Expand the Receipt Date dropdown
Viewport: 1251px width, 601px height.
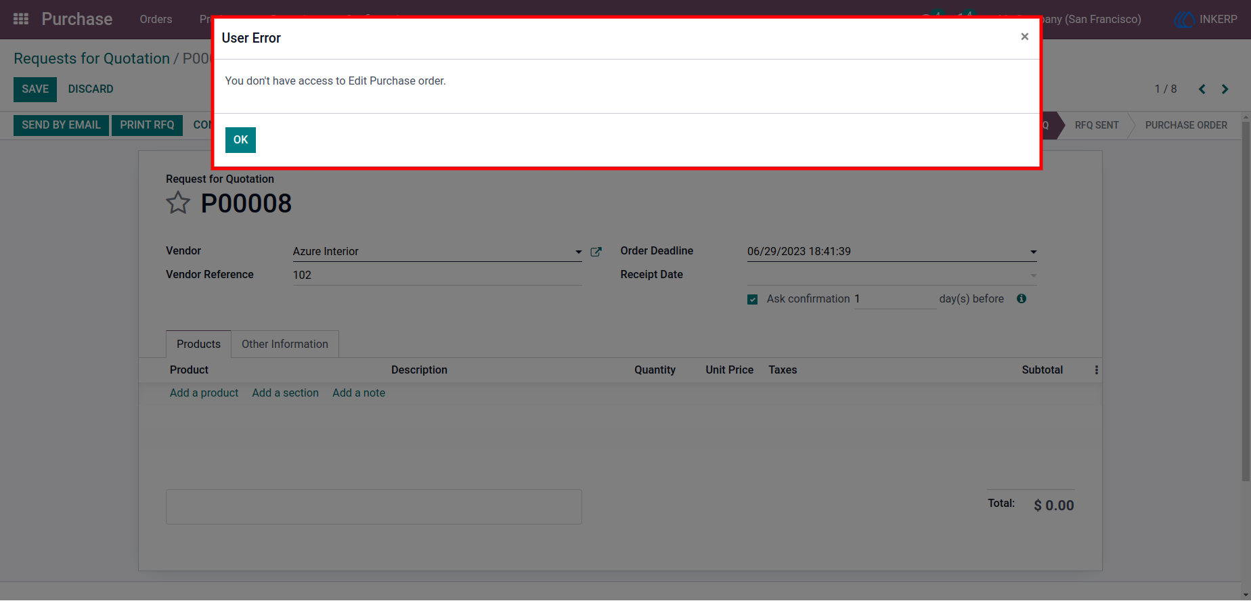tap(1033, 275)
